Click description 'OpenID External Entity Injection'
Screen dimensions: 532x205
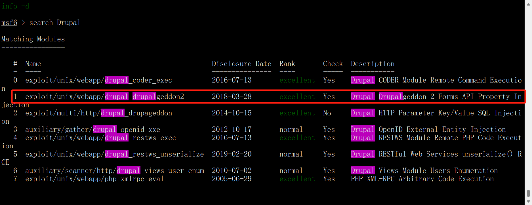pyautogui.click(x=442, y=130)
